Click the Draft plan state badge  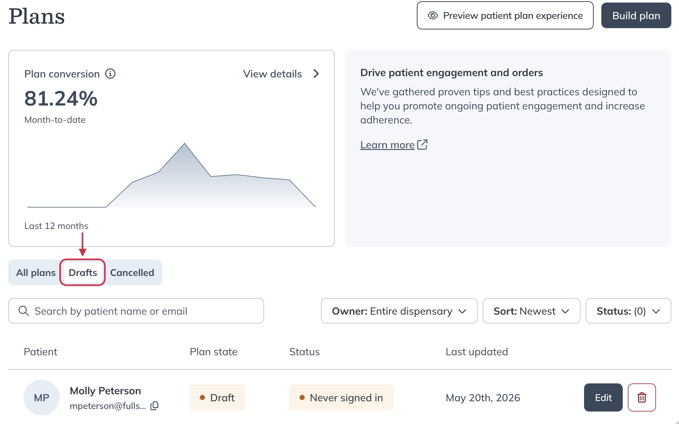click(x=217, y=397)
